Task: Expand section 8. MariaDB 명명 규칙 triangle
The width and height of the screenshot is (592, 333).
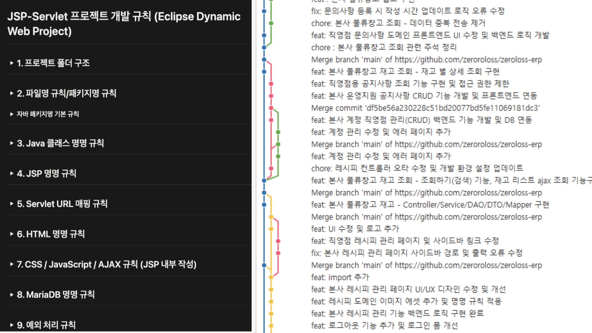Action: click(x=12, y=295)
